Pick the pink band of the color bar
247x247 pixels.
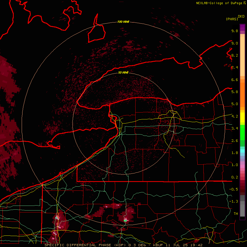click(x=242, y=166)
